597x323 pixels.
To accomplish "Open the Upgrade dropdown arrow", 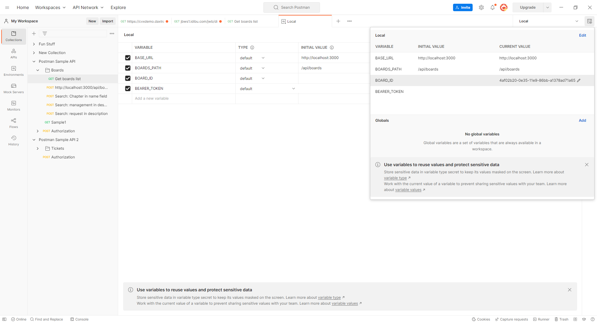I will (548, 7).
